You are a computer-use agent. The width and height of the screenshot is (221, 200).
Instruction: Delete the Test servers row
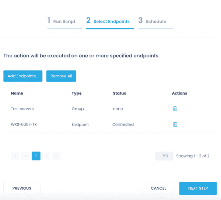[175, 109]
